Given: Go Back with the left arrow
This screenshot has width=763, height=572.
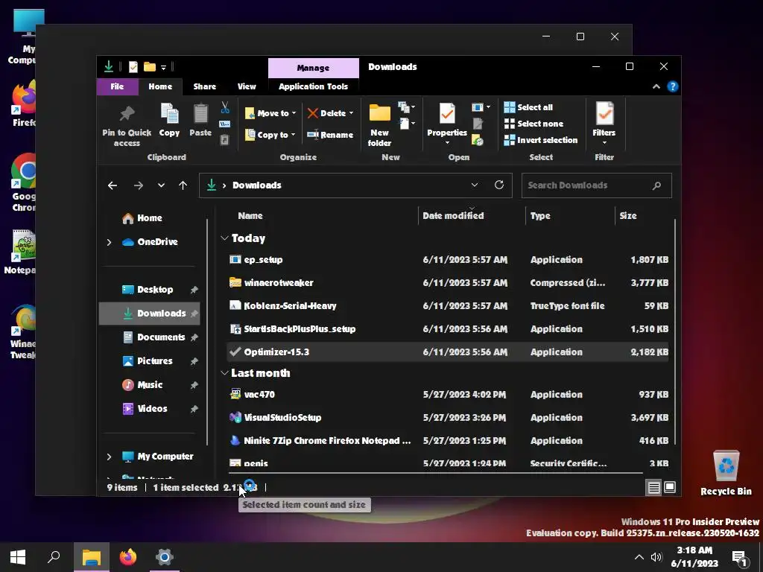Looking at the screenshot, I should tap(113, 185).
